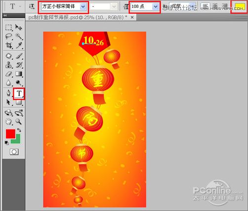Select the Rectangular Marquee tool
Image resolution: width=248 pixels, height=211 pixels.
click(x=8, y=27)
